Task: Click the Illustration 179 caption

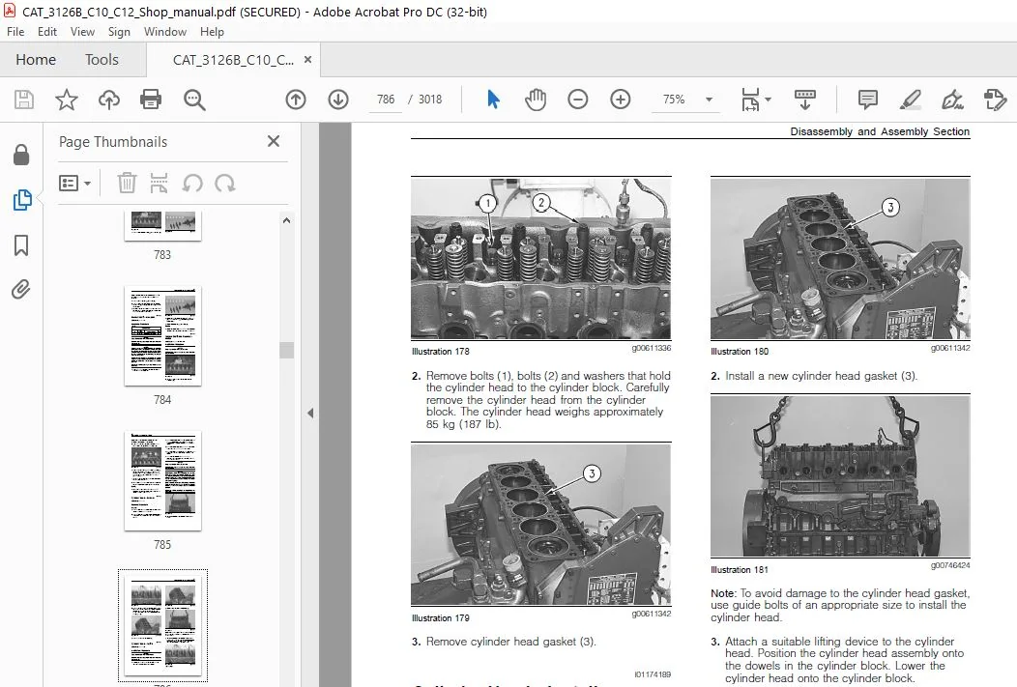Action: 441,617
